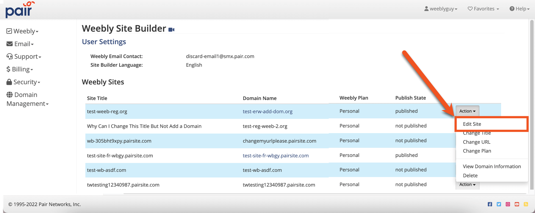The image size is (535, 213).
Task: Open Action dropdown for twtesting12340987.pairsite.com row
Action: pyautogui.click(x=467, y=185)
